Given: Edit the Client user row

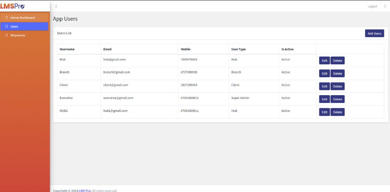Looking at the screenshot, I should click(324, 86).
